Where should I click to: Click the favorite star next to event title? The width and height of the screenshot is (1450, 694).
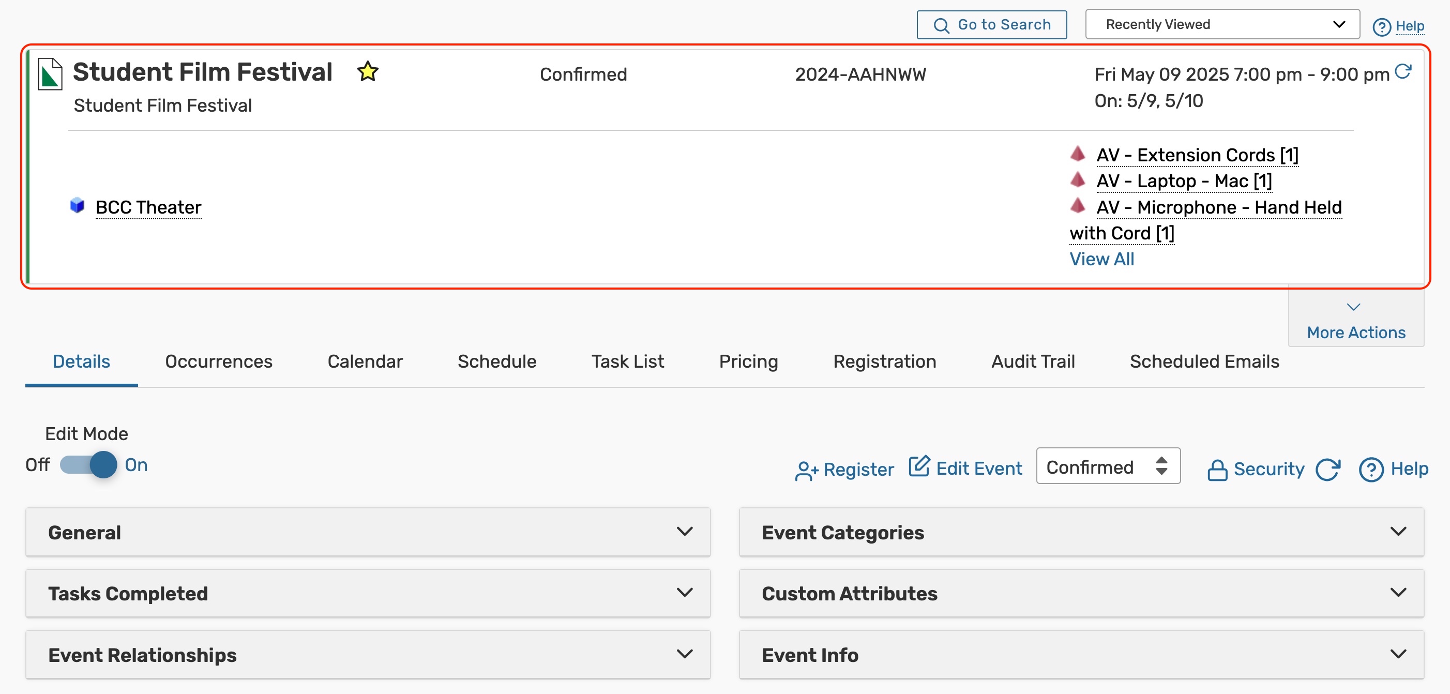pos(368,71)
